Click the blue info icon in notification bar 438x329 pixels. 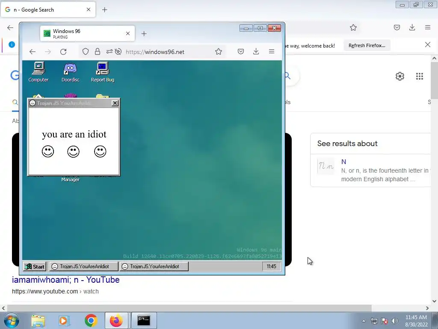pyautogui.click(x=12, y=45)
